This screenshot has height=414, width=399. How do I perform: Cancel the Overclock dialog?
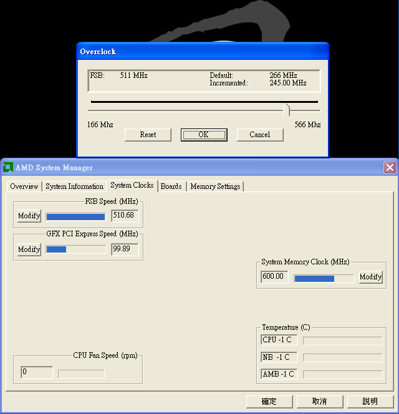260,135
